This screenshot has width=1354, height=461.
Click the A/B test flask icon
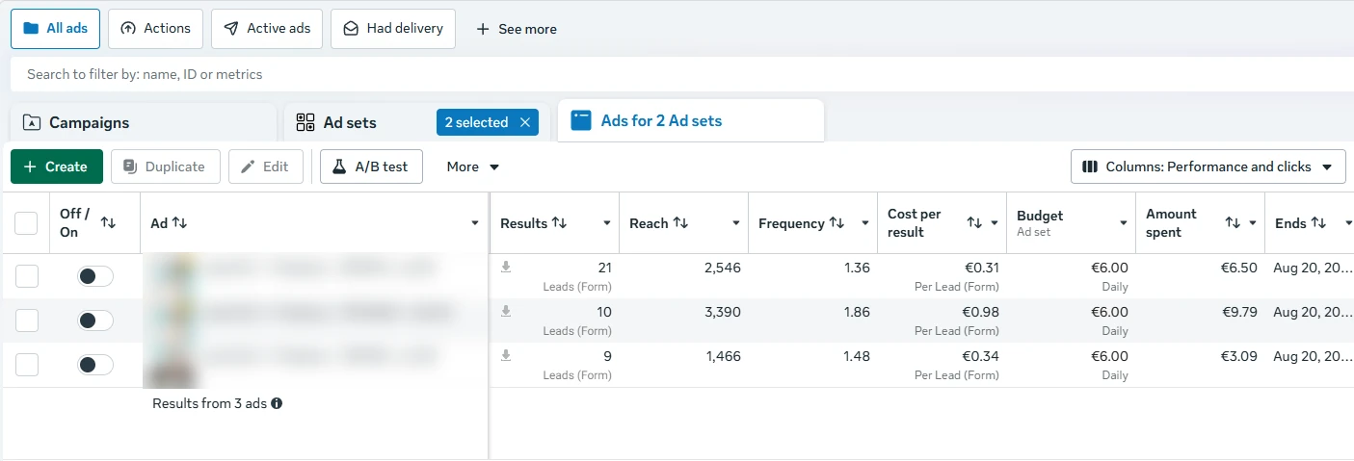pos(339,166)
